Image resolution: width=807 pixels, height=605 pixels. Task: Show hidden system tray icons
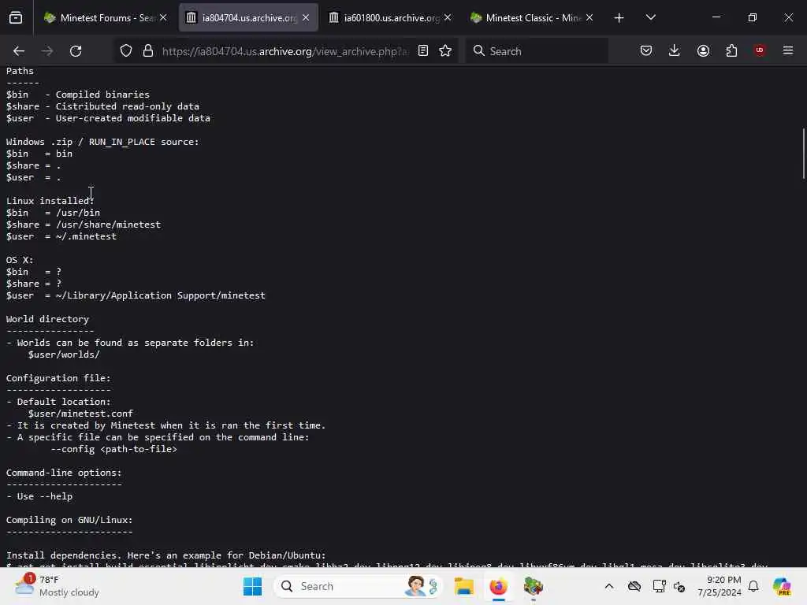pyautogui.click(x=609, y=586)
